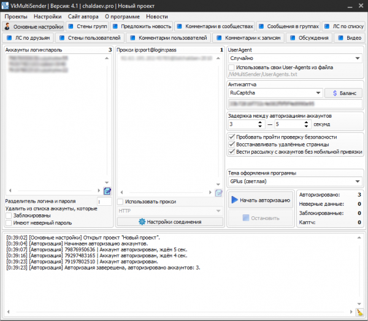Open the Проекты menu
The width and height of the screenshot is (368, 321).
coord(16,17)
